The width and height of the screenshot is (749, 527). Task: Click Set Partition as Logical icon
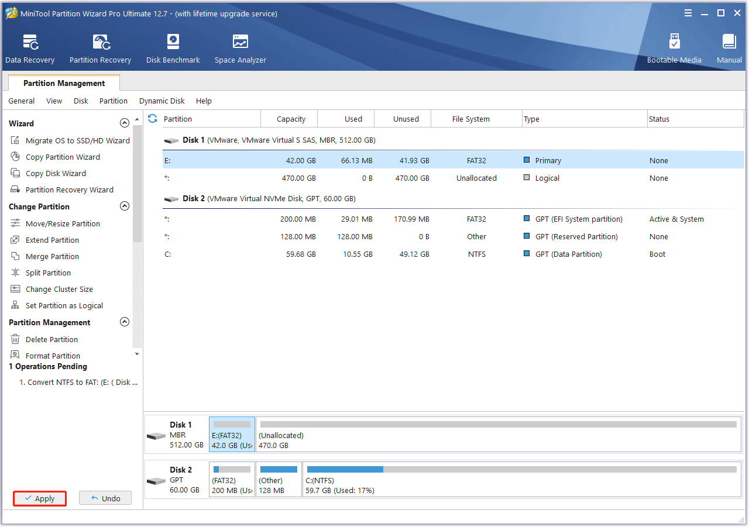[15, 305]
